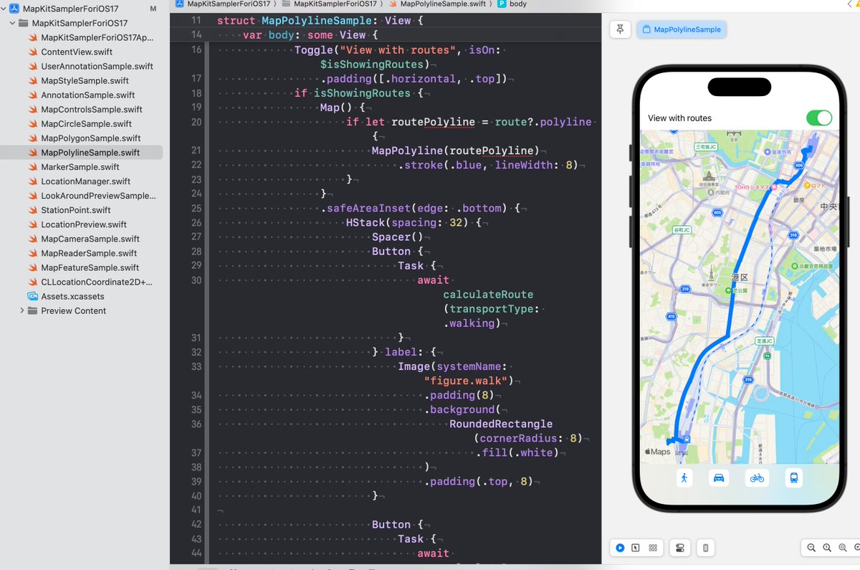Click the project icon of MapKitSamplerForiOS17 root
Viewport: 860px width, 570px height.
(14, 9)
